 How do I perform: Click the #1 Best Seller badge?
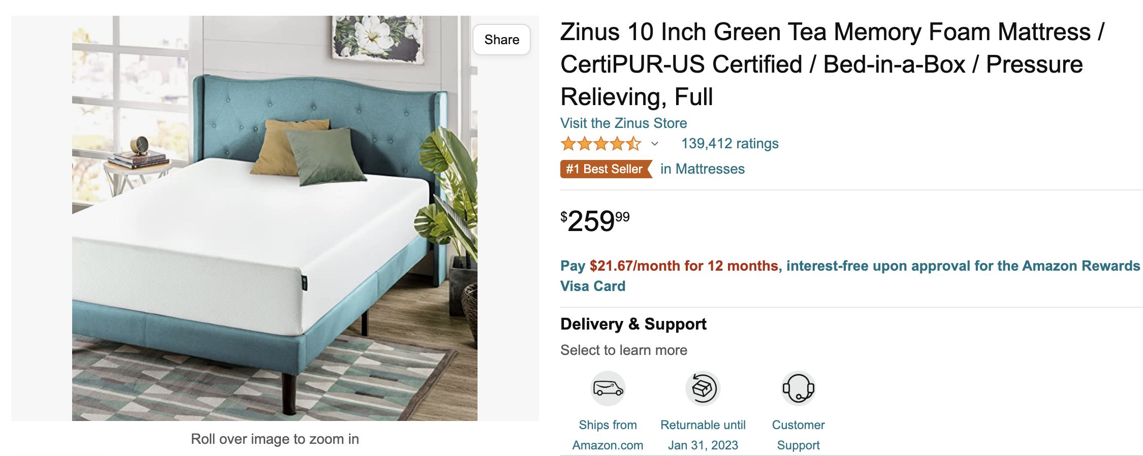pyautogui.click(x=605, y=169)
